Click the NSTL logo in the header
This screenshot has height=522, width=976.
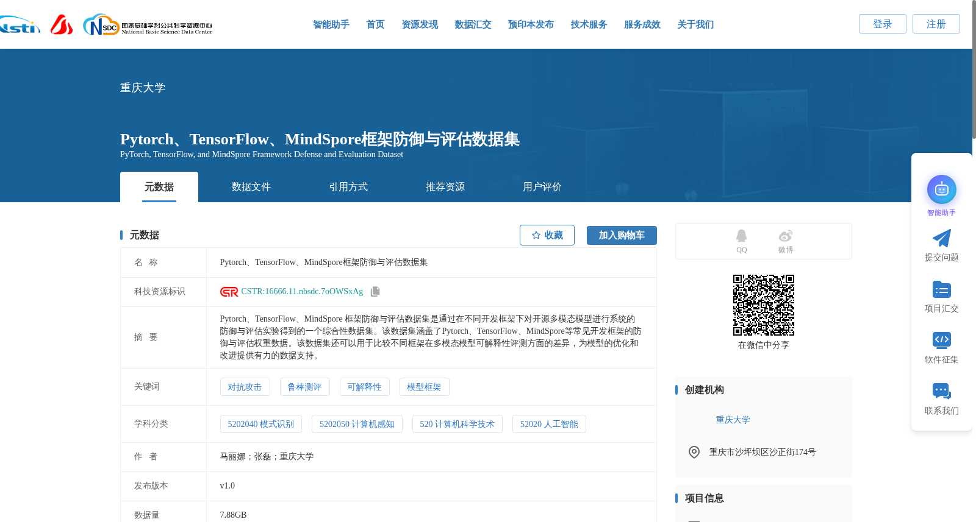click(x=20, y=25)
